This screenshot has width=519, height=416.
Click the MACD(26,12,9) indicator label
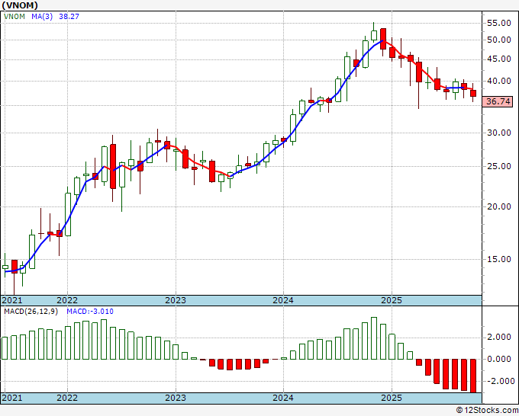point(31,312)
